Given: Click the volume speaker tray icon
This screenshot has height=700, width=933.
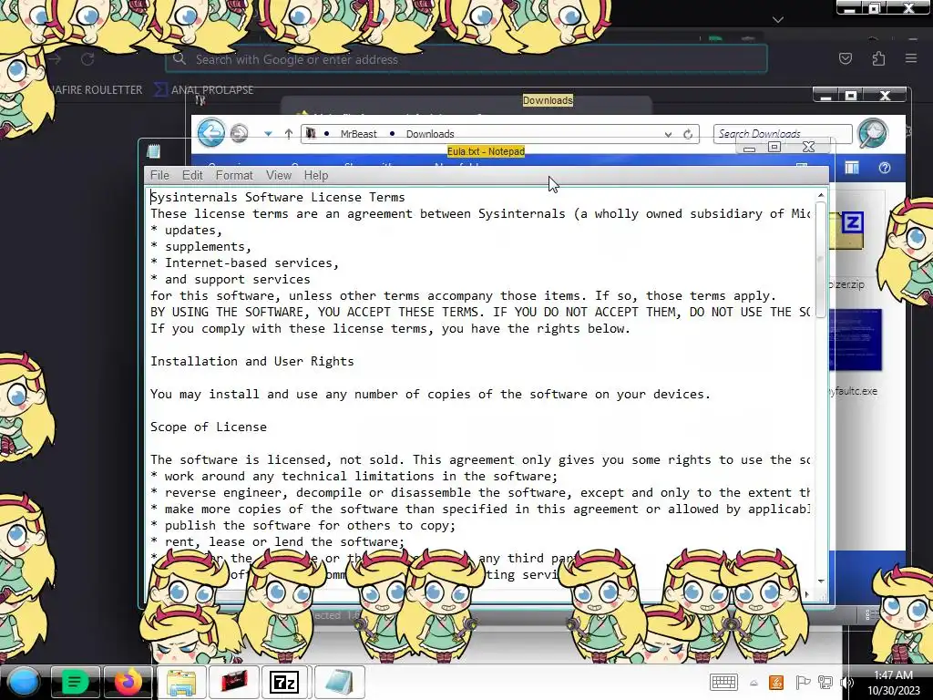Looking at the screenshot, I should (847, 683).
